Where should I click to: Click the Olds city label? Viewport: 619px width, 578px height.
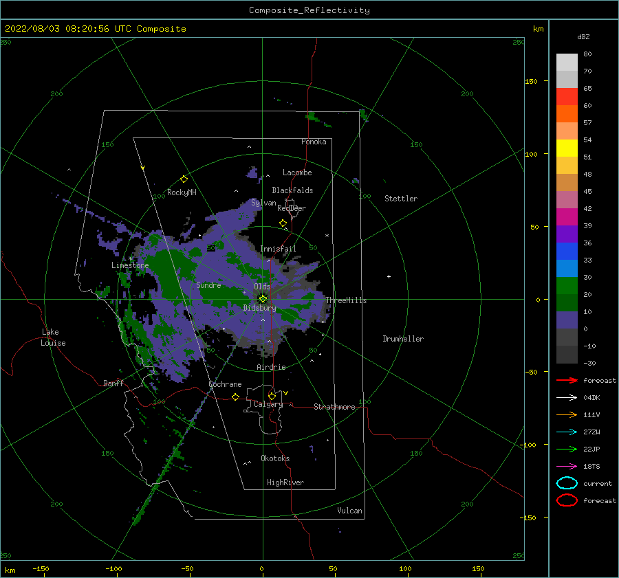click(x=262, y=287)
